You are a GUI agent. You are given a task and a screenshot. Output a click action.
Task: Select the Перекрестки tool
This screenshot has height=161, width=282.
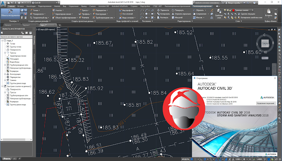100,10
